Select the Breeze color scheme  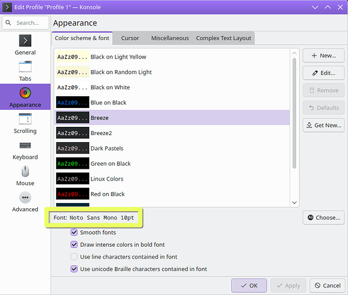coord(172,118)
